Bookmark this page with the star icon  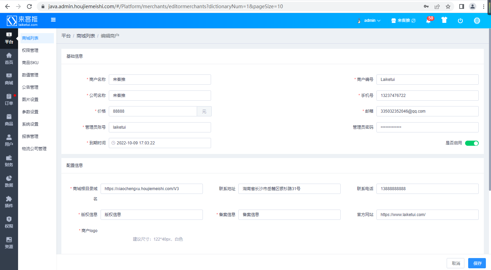click(x=448, y=6)
